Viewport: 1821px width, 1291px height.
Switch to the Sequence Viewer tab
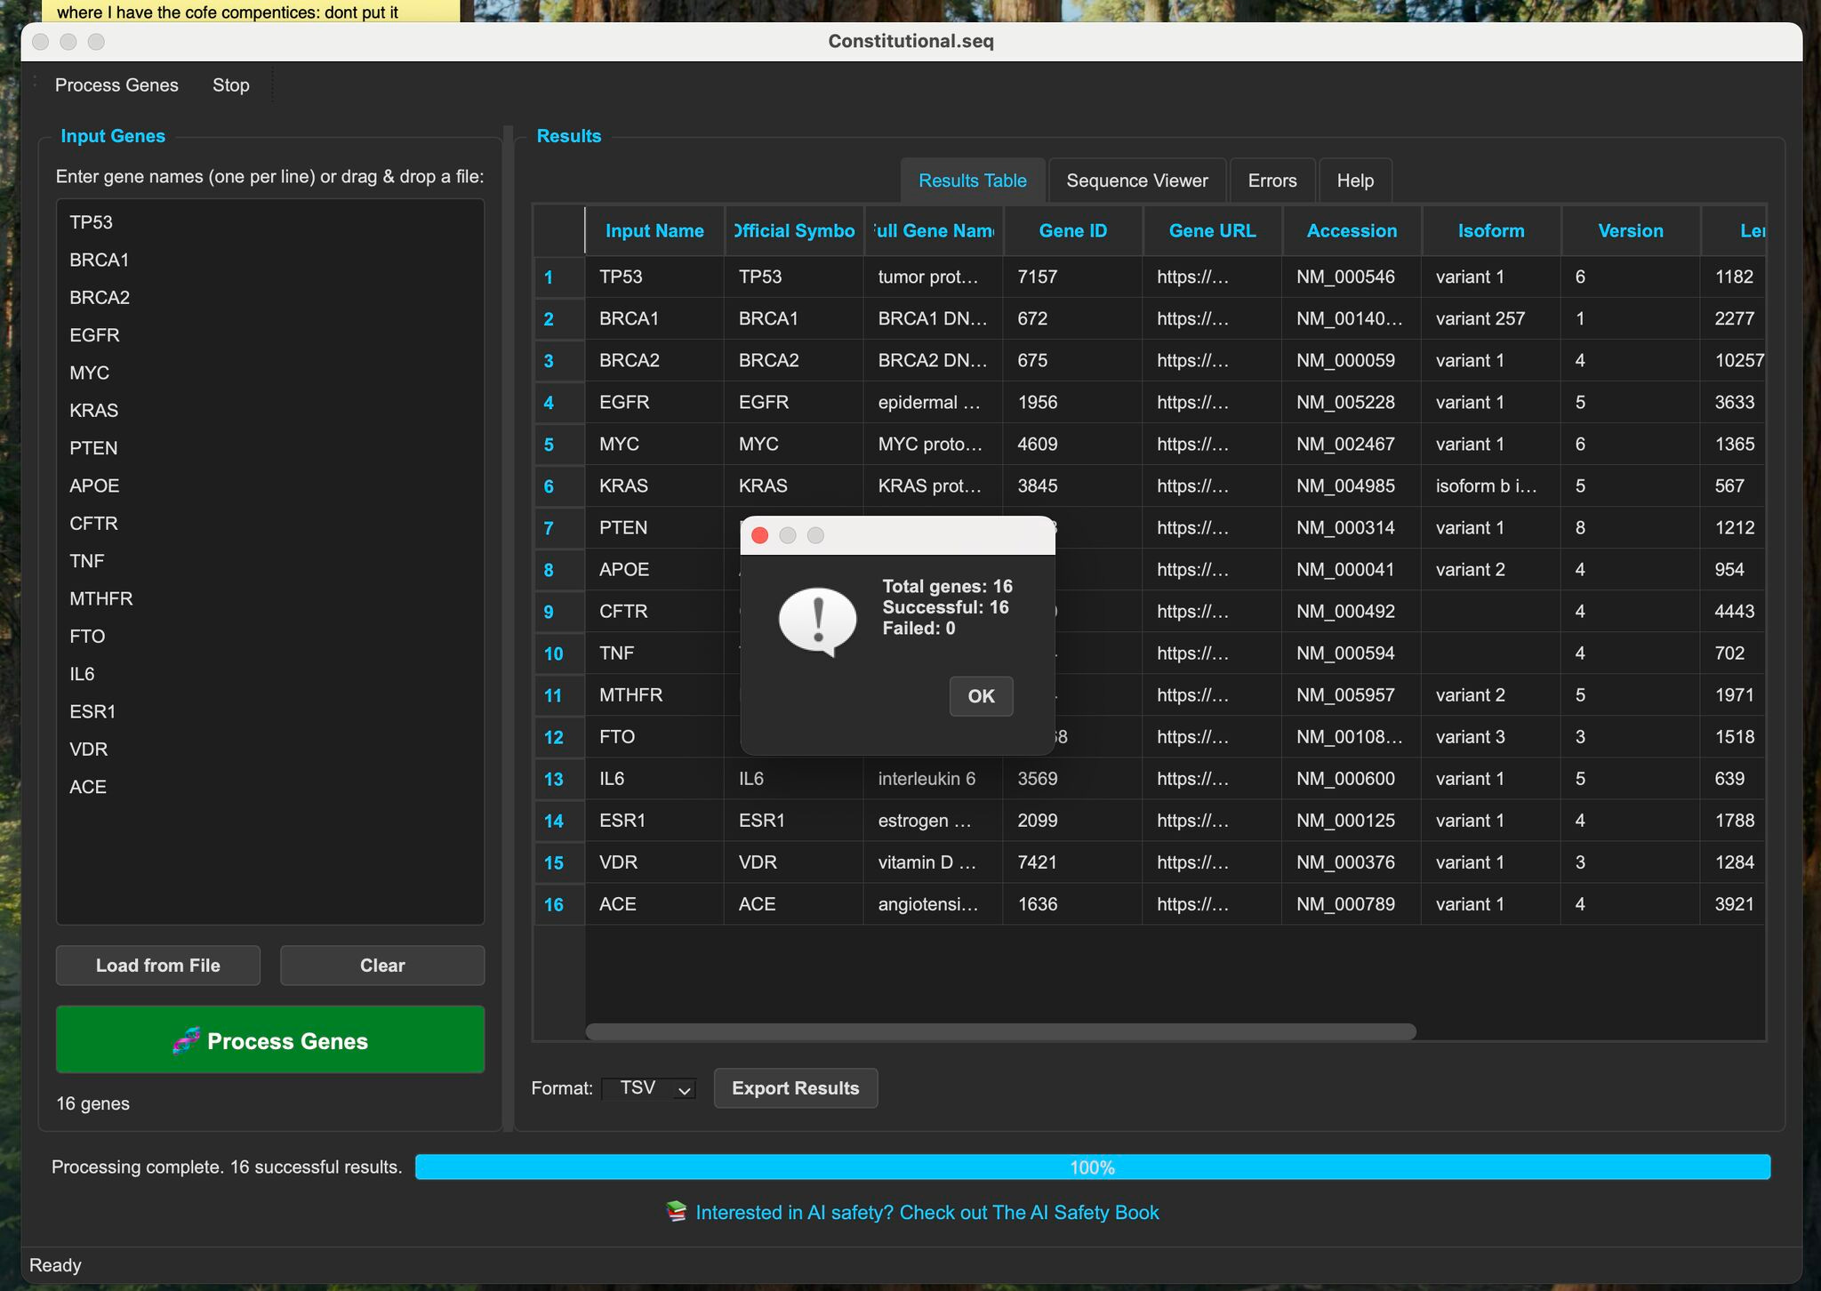pyautogui.click(x=1136, y=180)
